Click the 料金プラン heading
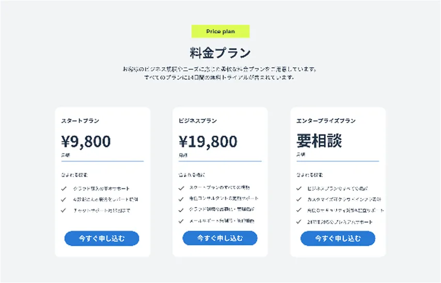Screen dimensions: 441x283 click(x=220, y=53)
